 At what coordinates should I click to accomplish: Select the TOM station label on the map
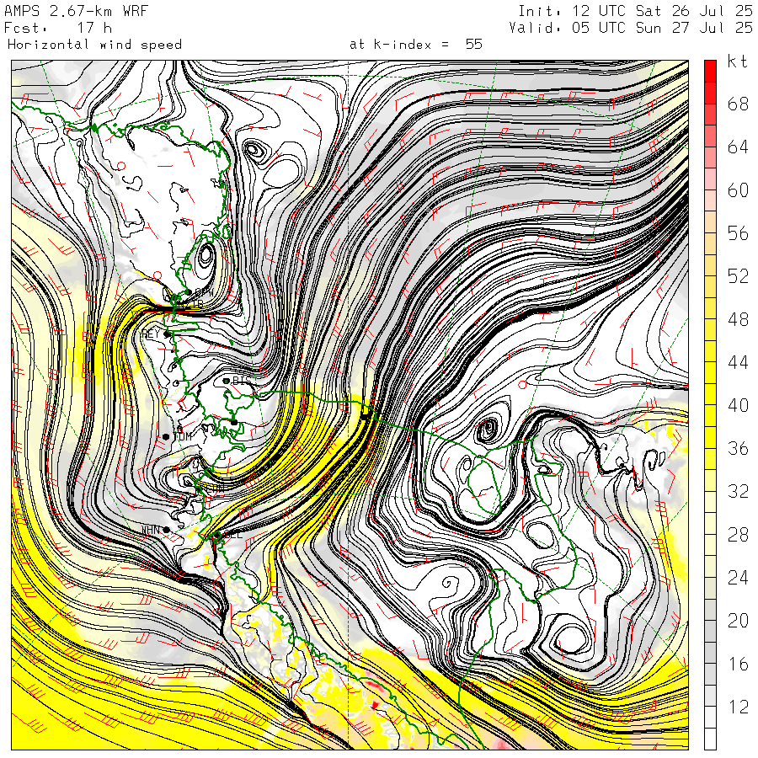[x=182, y=436]
